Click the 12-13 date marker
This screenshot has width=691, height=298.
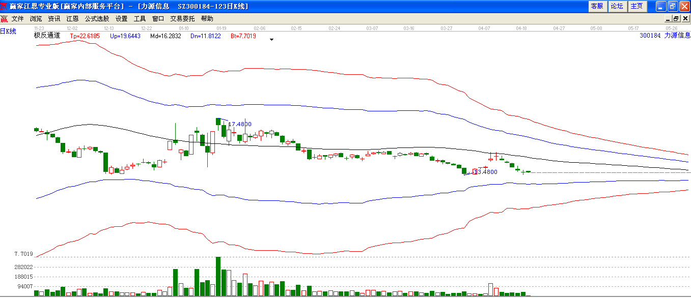point(108,28)
